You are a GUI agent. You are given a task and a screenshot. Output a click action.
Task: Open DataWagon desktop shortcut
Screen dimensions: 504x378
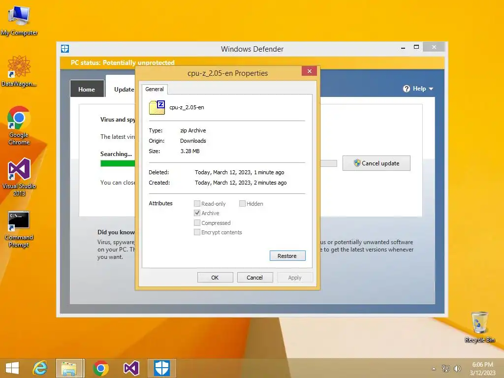[x=19, y=71]
